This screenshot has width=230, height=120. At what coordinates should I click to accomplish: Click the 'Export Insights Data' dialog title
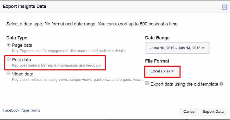pos(24,6)
